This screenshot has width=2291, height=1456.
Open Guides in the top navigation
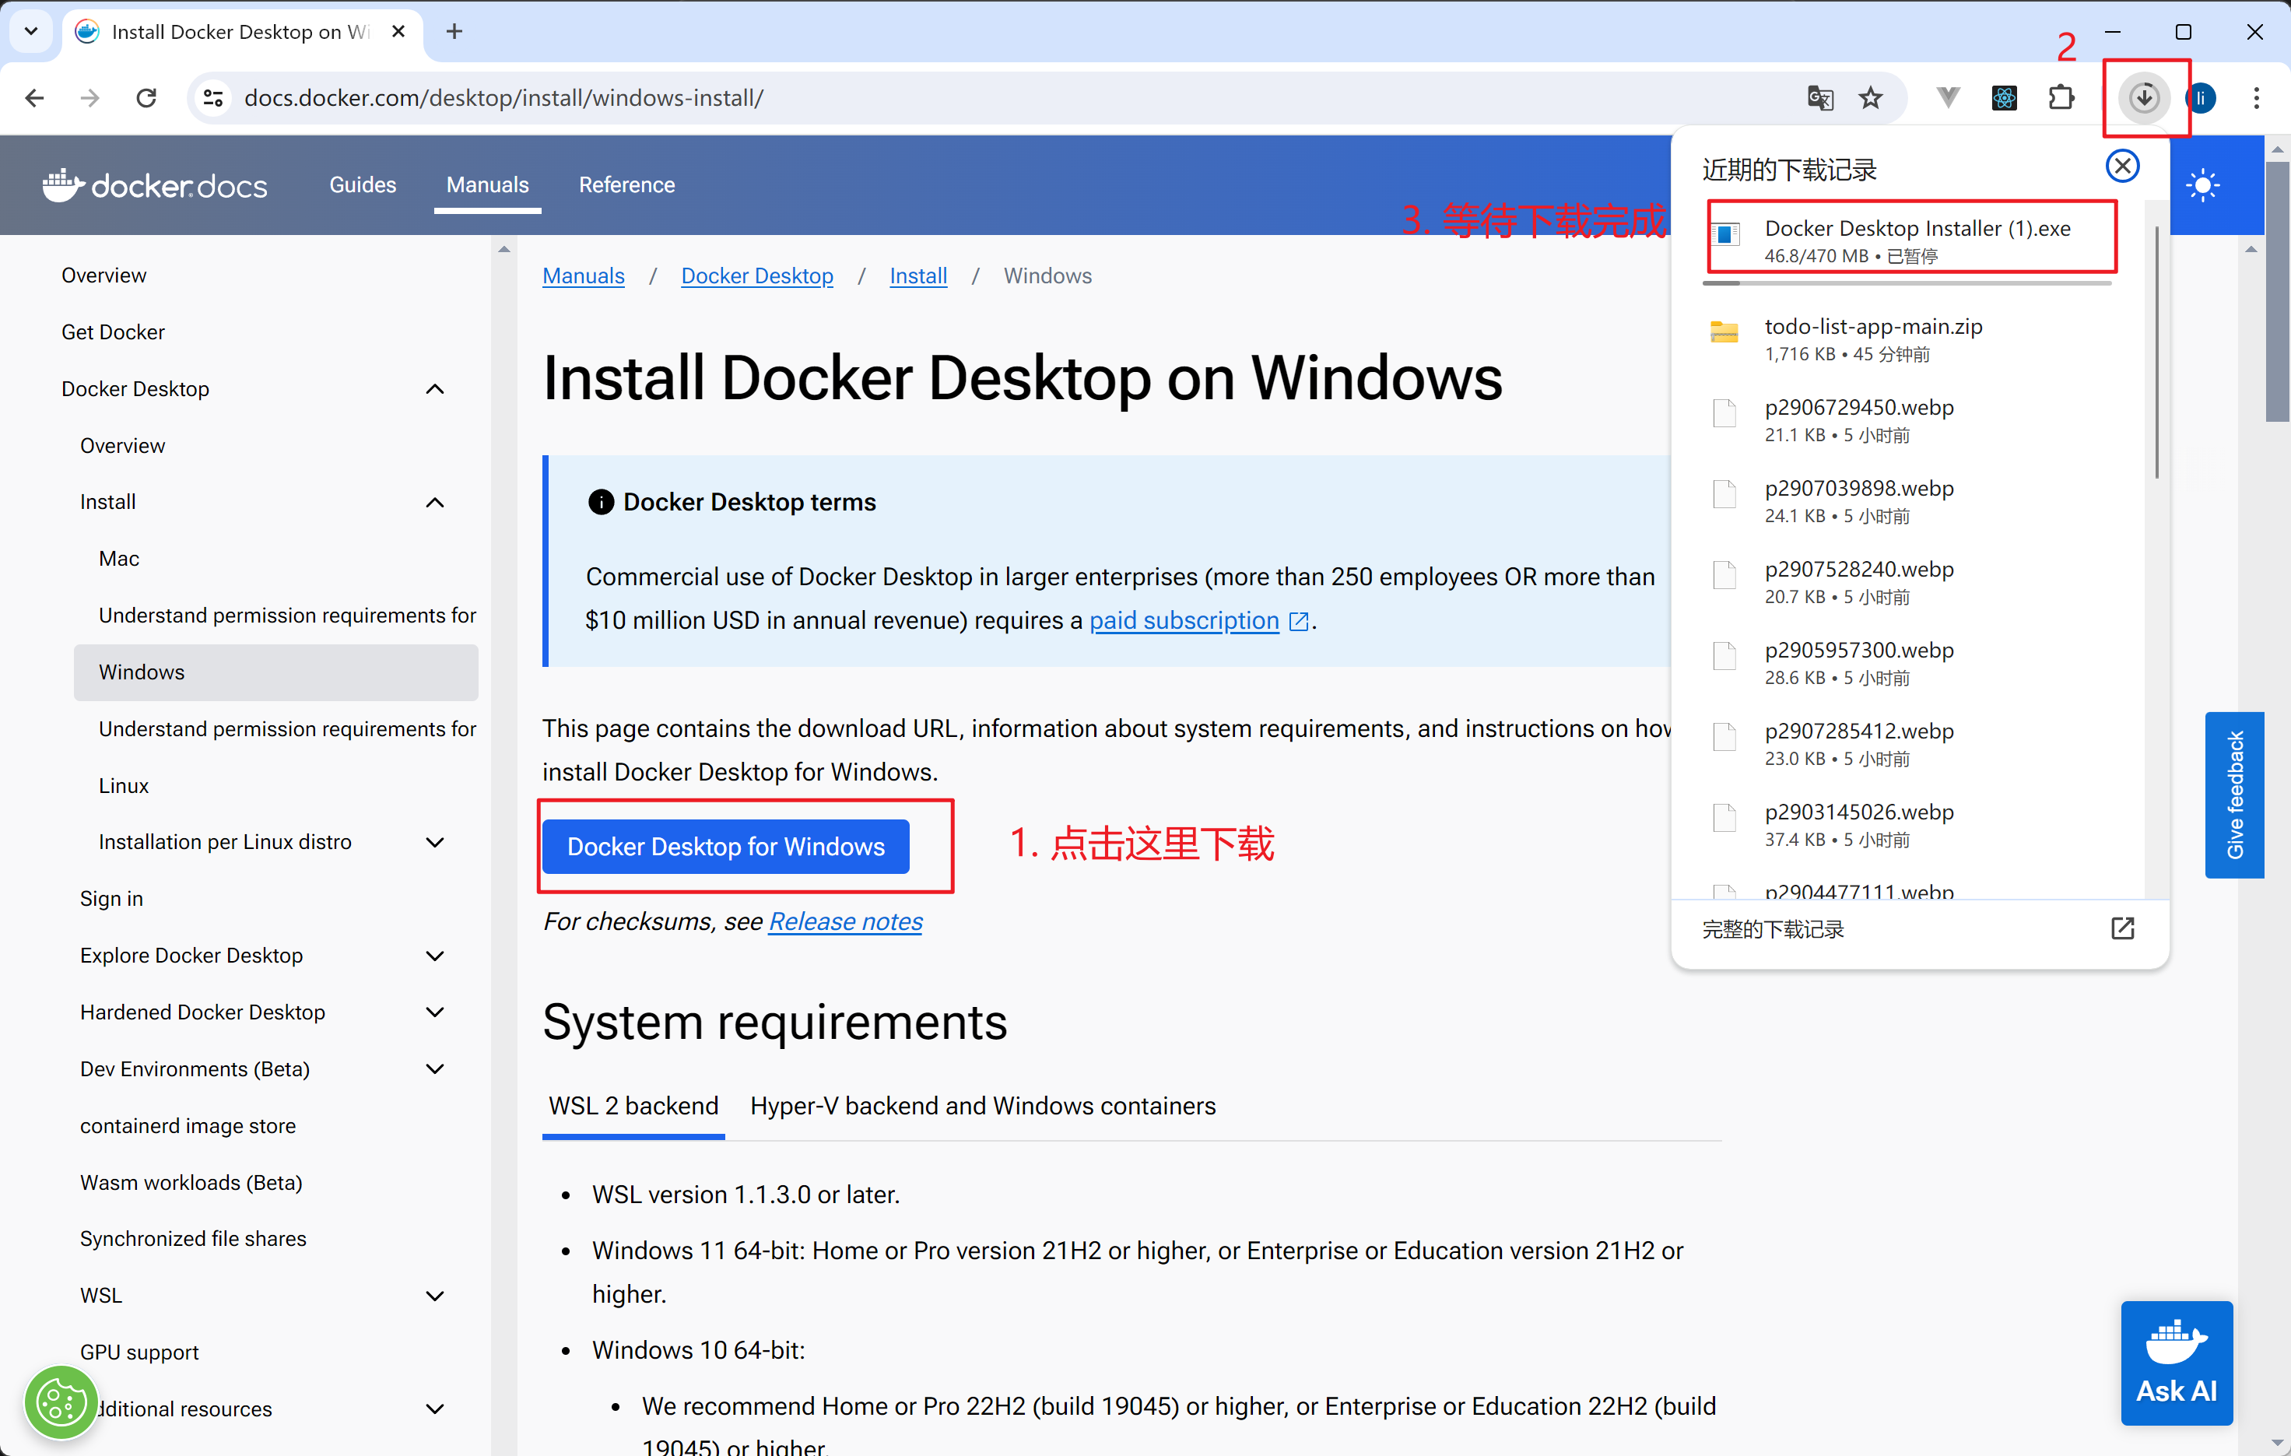tap(363, 184)
